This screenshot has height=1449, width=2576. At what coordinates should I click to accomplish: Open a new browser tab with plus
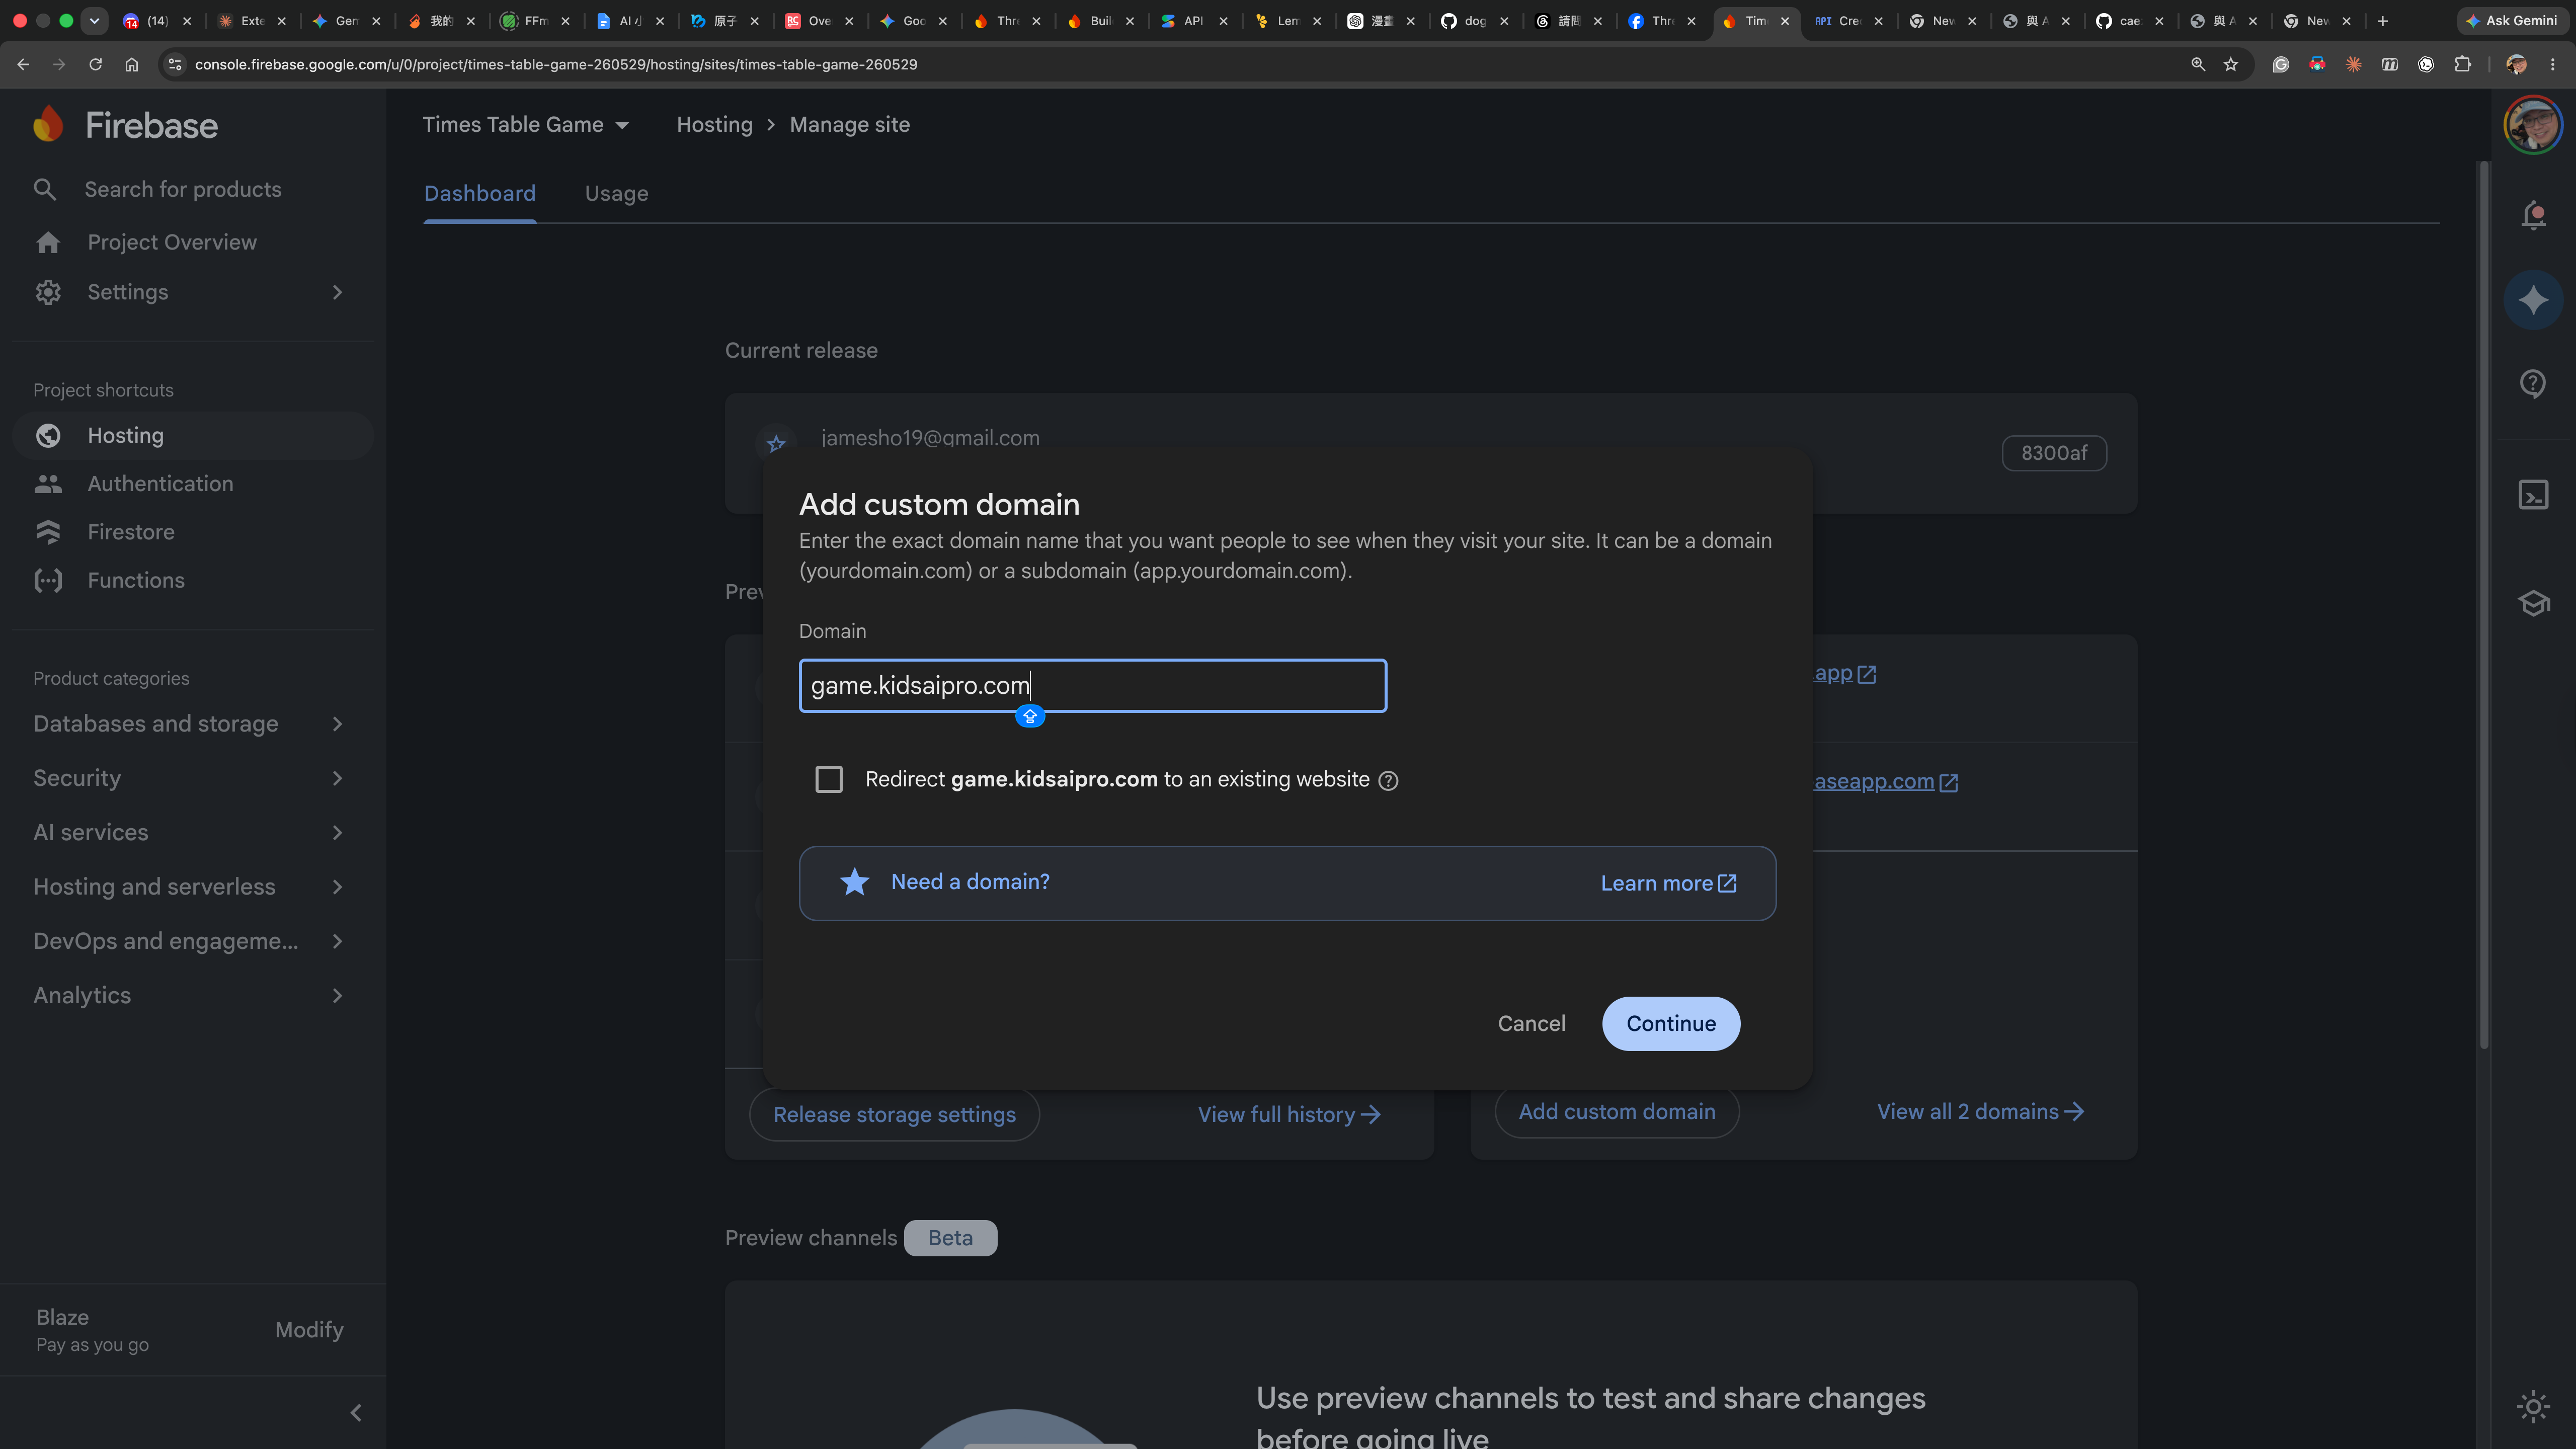tap(2383, 20)
